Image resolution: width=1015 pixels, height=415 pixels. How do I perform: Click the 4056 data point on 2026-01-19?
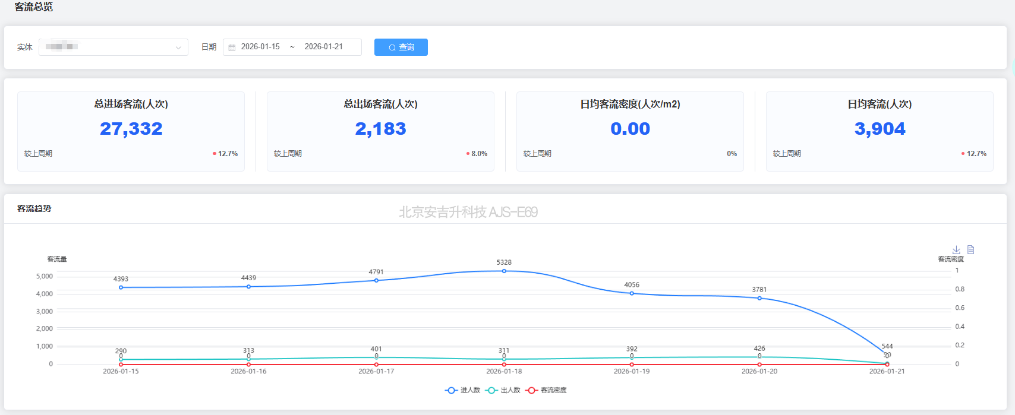(x=632, y=293)
